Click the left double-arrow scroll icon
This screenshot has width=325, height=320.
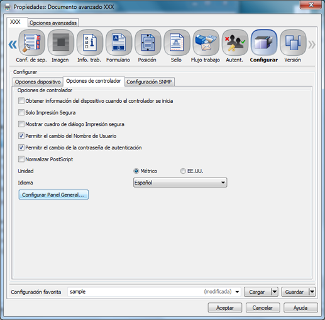pos(13,45)
